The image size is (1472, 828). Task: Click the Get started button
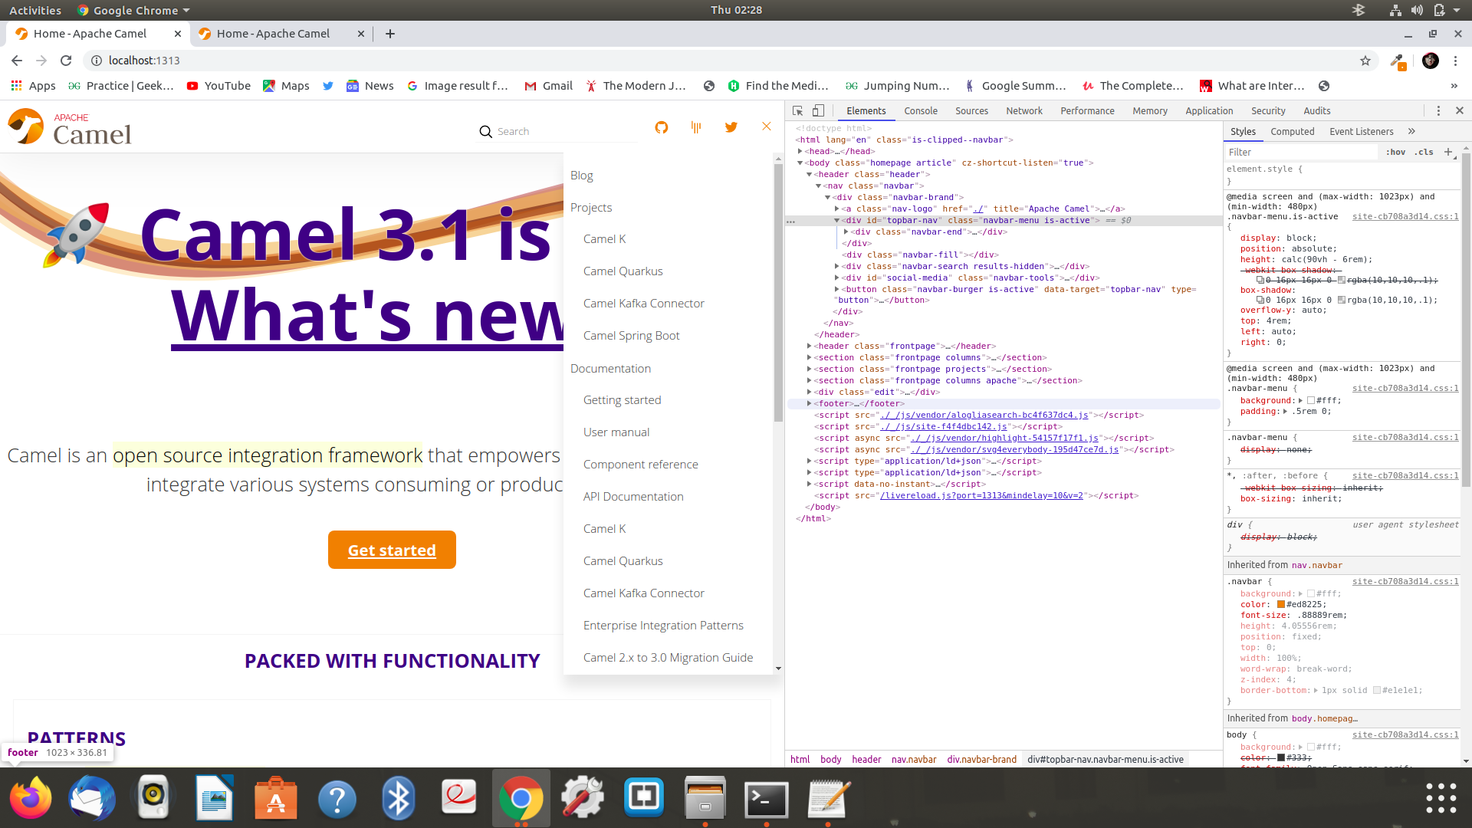(x=392, y=550)
